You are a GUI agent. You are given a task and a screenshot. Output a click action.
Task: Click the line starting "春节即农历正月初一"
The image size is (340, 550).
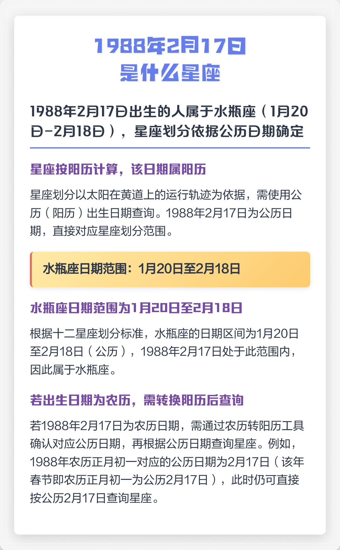click(165, 480)
